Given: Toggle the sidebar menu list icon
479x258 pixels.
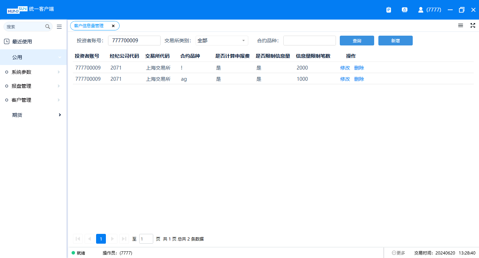Looking at the screenshot, I should (59, 27).
